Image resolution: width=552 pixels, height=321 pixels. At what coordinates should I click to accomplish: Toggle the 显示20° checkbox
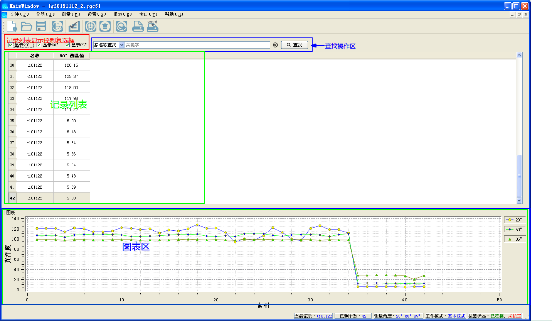click(10, 45)
